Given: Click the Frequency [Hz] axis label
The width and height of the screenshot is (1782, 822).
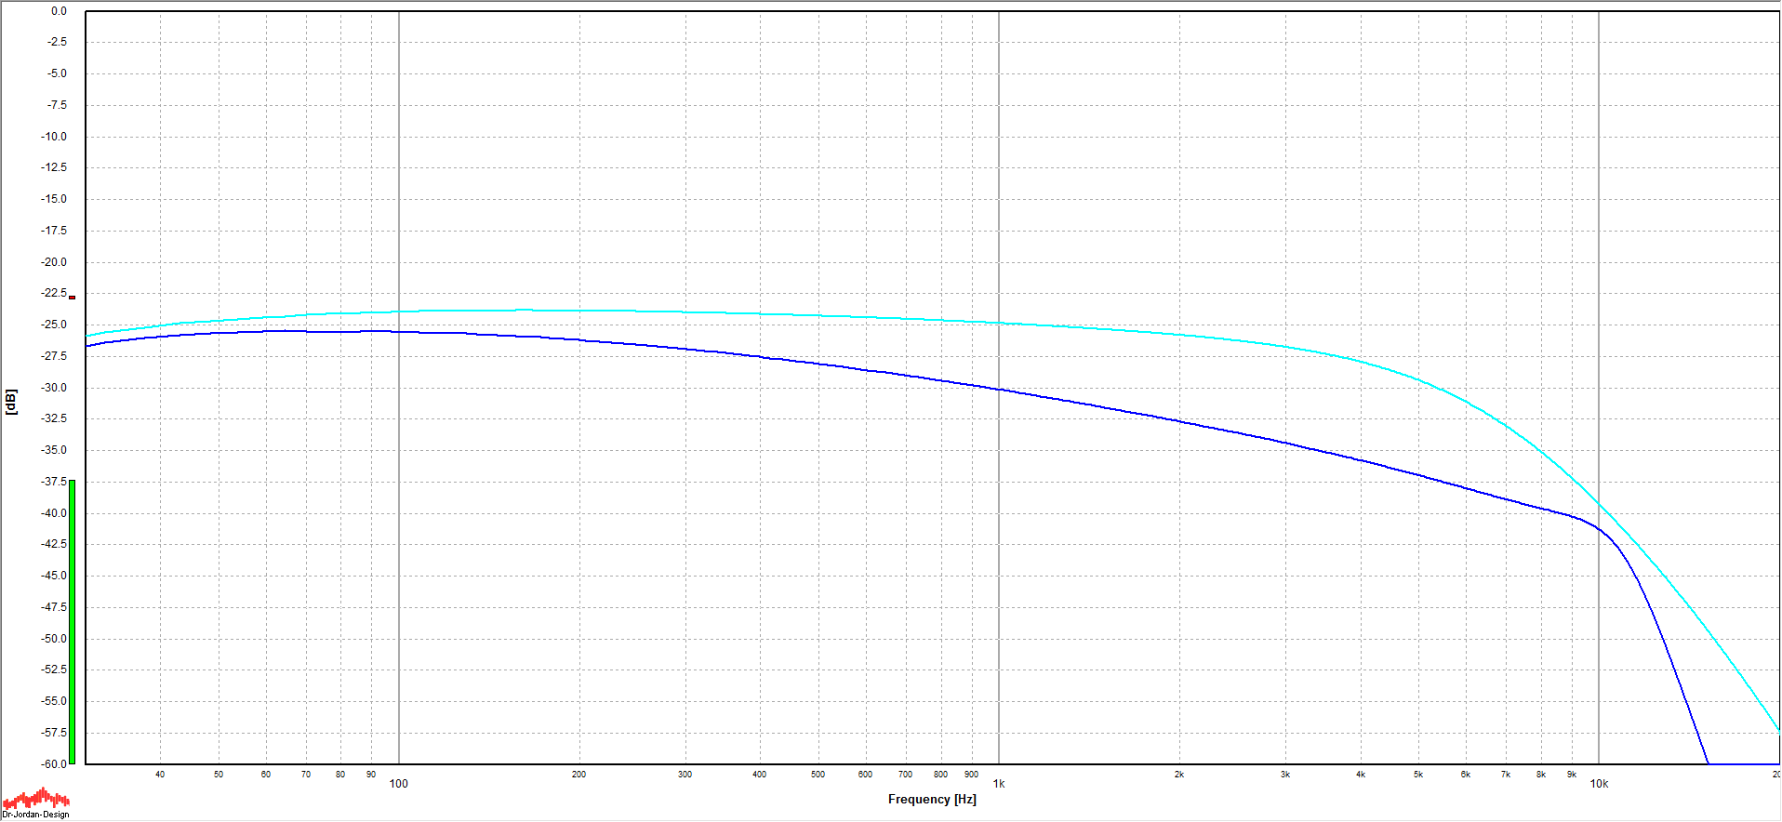Looking at the screenshot, I should [x=932, y=800].
